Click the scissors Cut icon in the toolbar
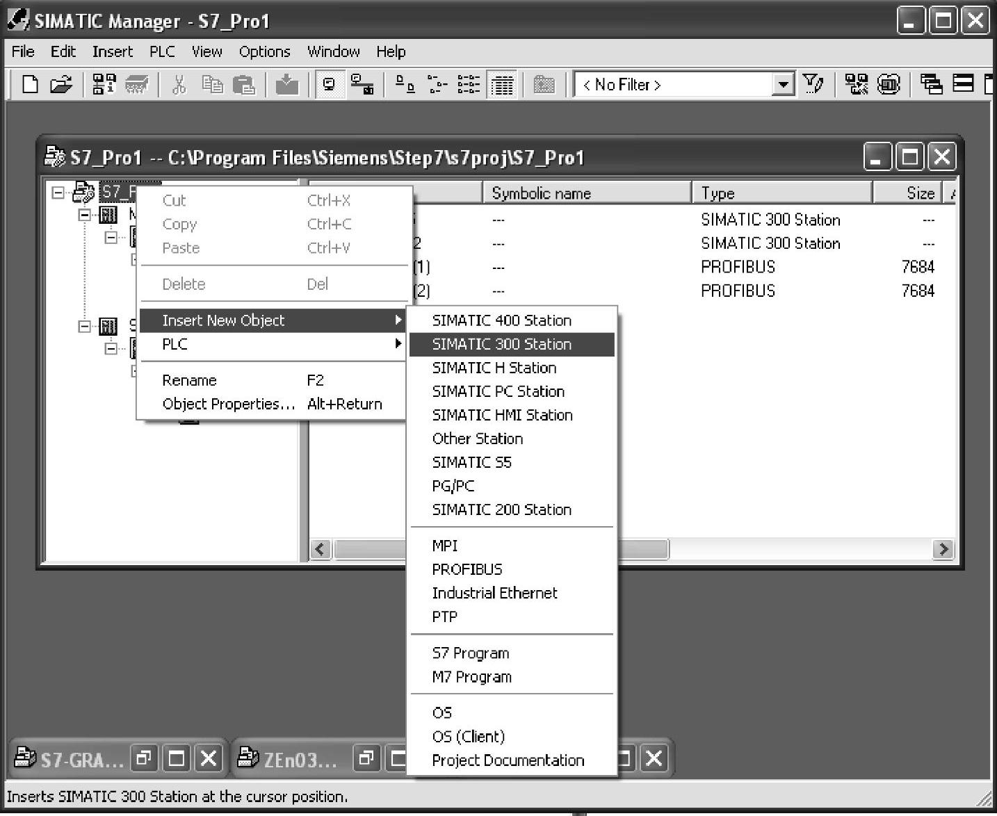This screenshot has height=816, width=997. (x=179, y=85)
